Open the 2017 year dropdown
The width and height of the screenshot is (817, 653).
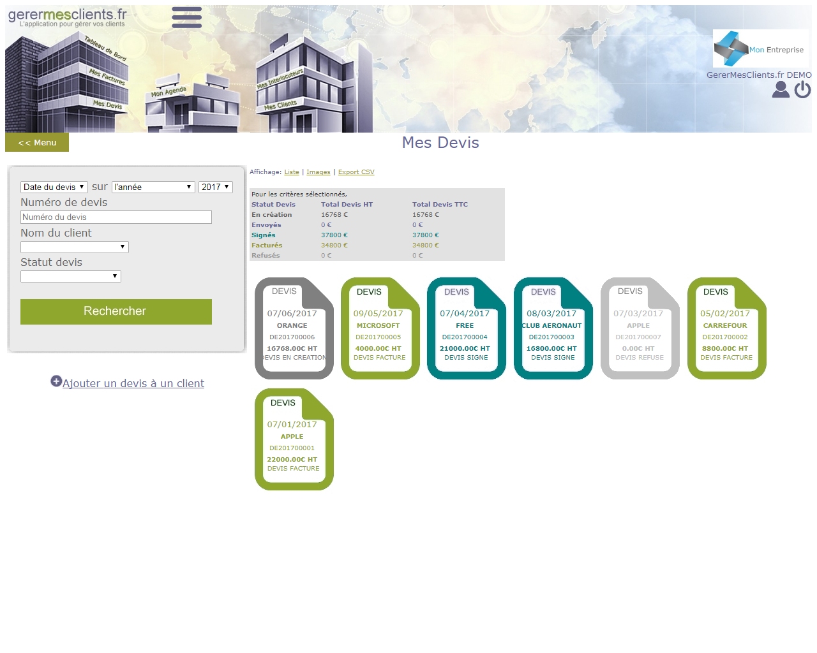(x=216, y=187)
